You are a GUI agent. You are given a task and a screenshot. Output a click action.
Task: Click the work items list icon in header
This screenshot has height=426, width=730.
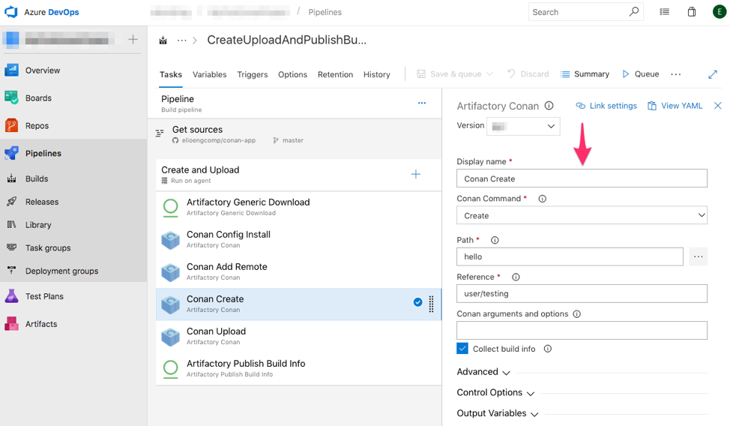coord(664,12)
